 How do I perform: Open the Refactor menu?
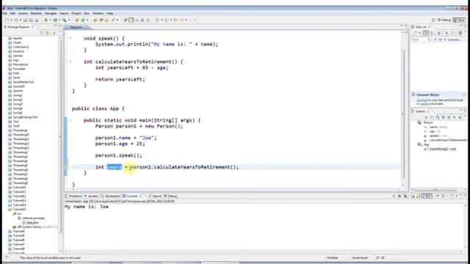point(36,13)
